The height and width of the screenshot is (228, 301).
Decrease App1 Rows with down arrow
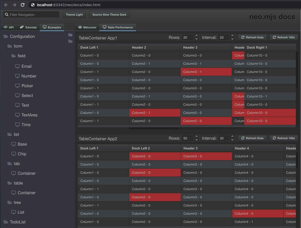(x=196, y=39)
